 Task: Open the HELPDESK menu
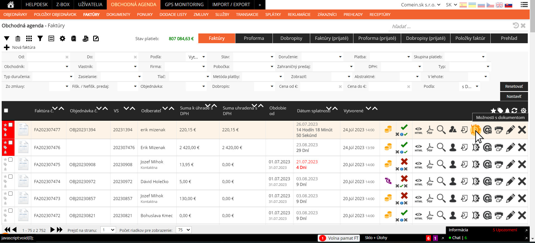[37, 4]
